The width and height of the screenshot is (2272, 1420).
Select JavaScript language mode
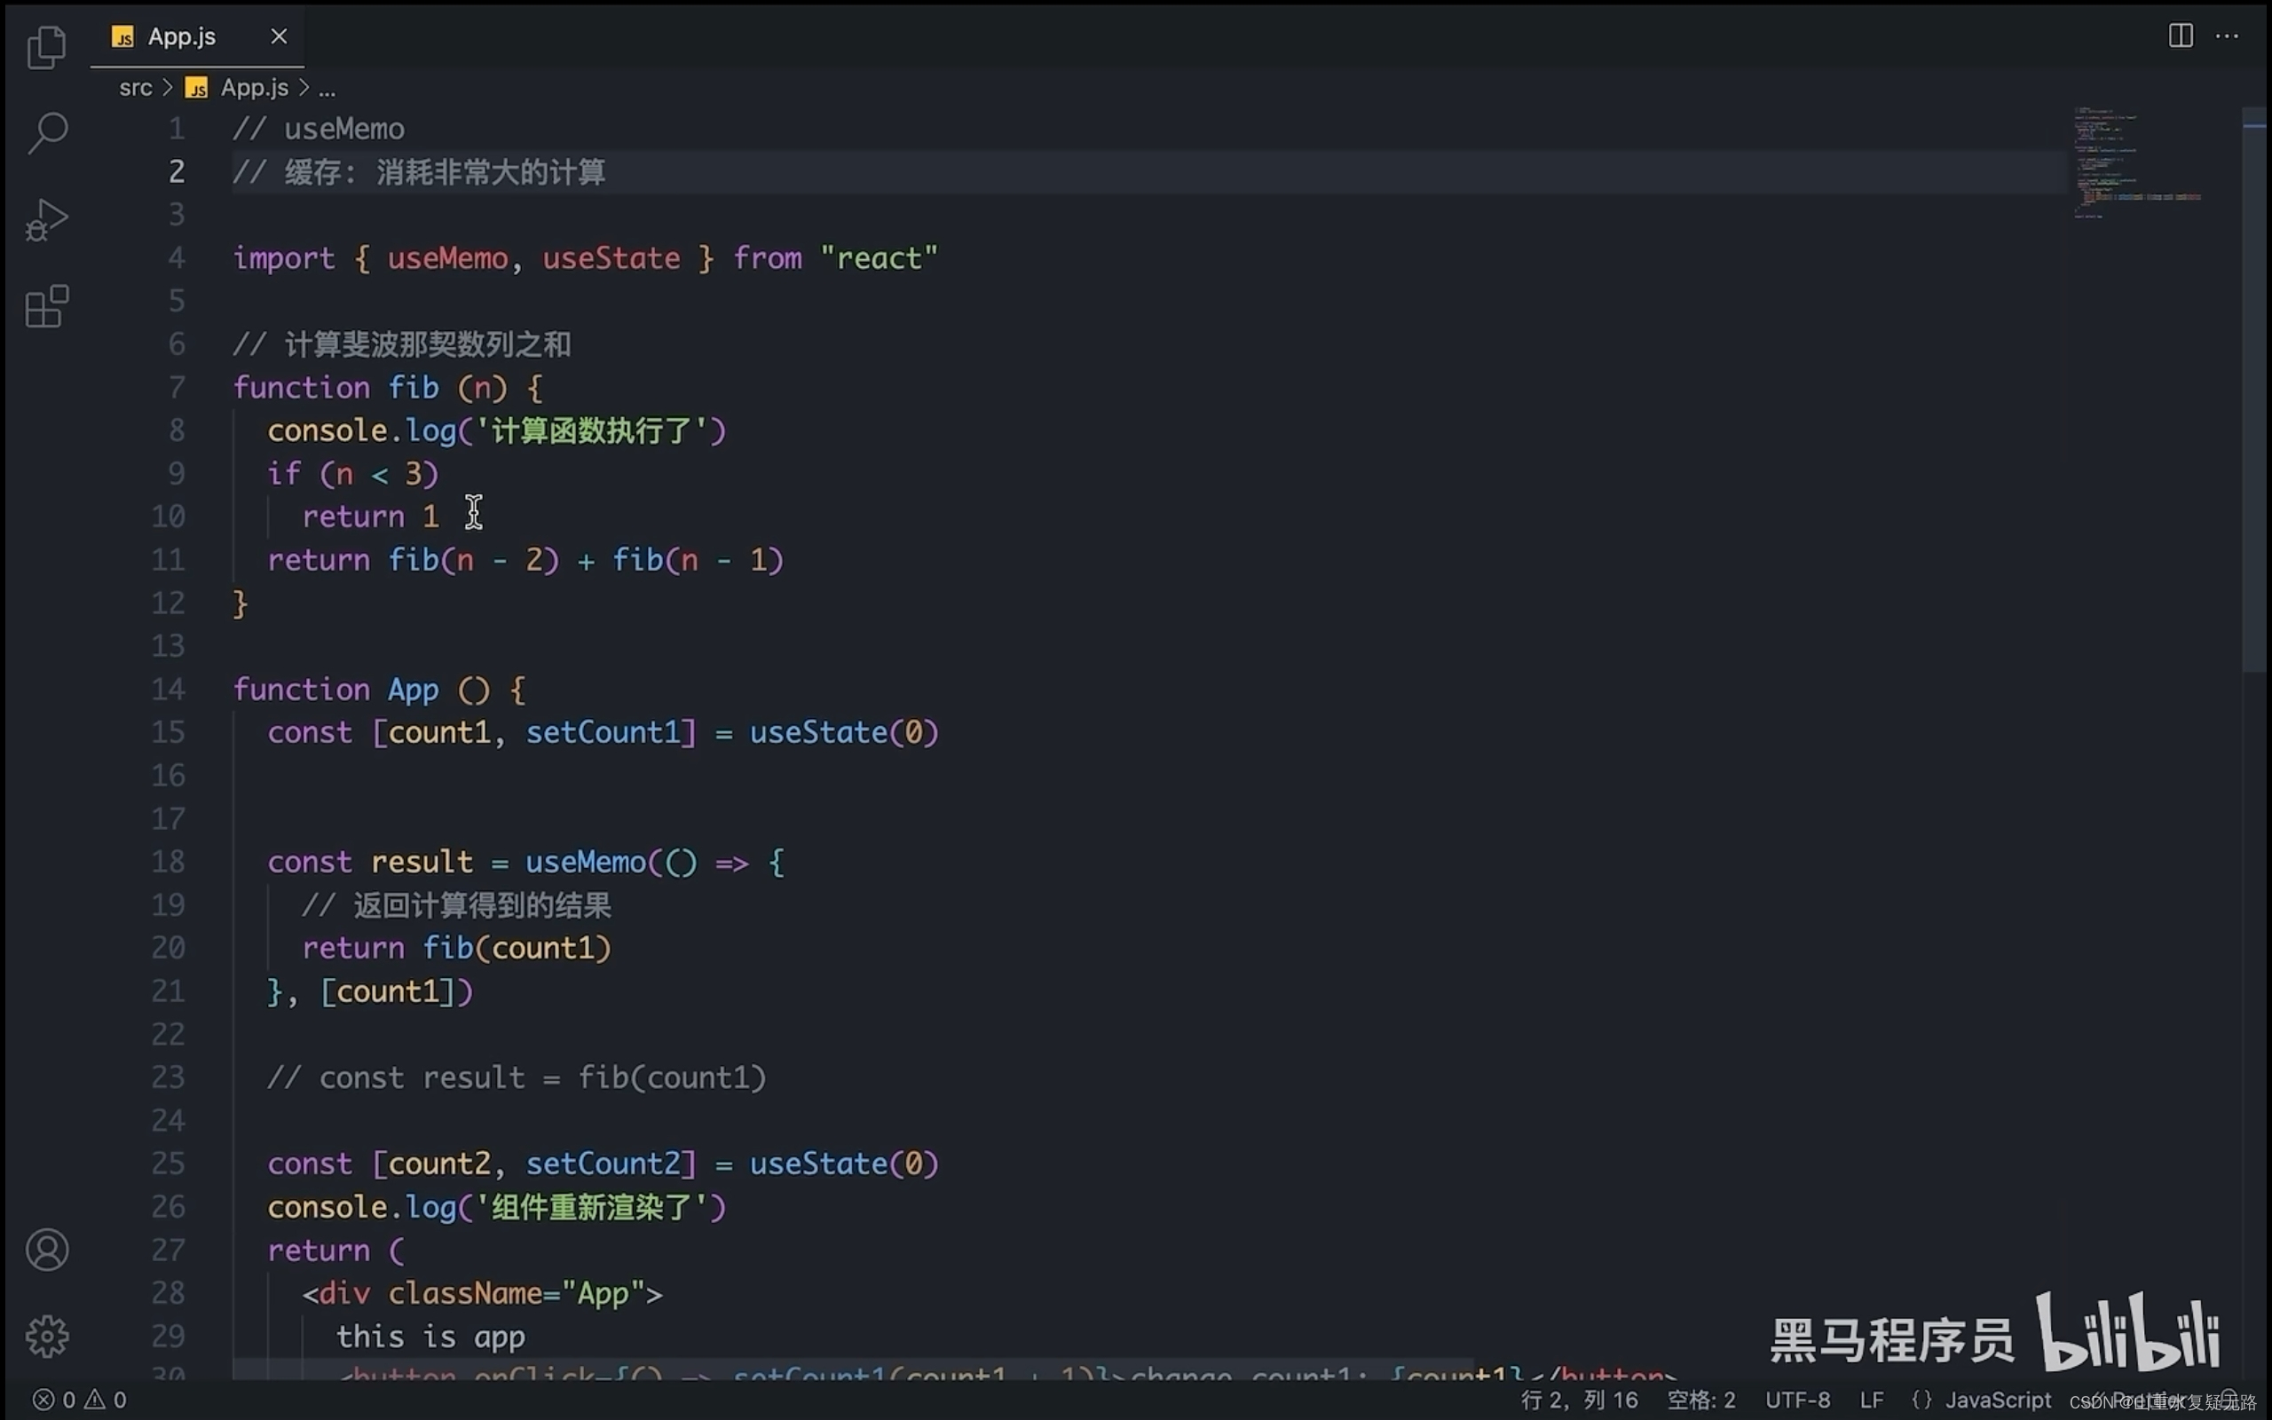[x=1997, y=1400]
